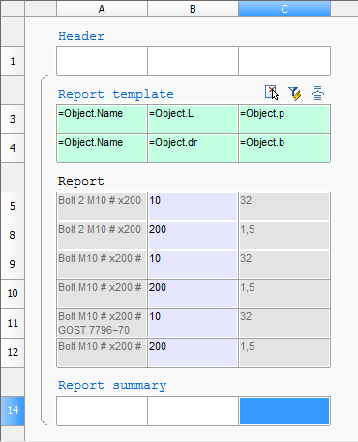Select value 1,5 in row 12

point(284,352)
